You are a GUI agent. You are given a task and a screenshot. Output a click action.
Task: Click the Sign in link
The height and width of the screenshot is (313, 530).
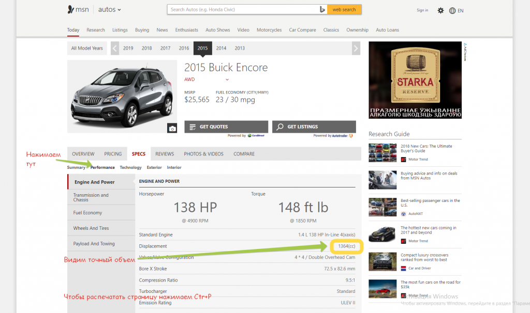(422, 10)
